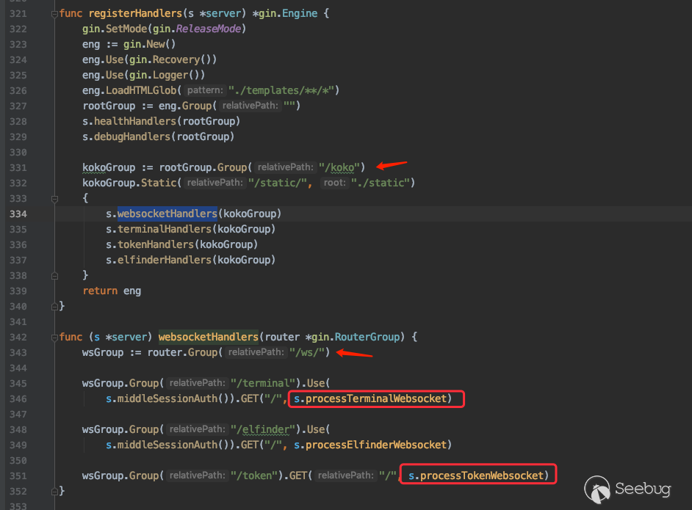
Task: Click the "./templates/**/*" string
Action: 281,90
